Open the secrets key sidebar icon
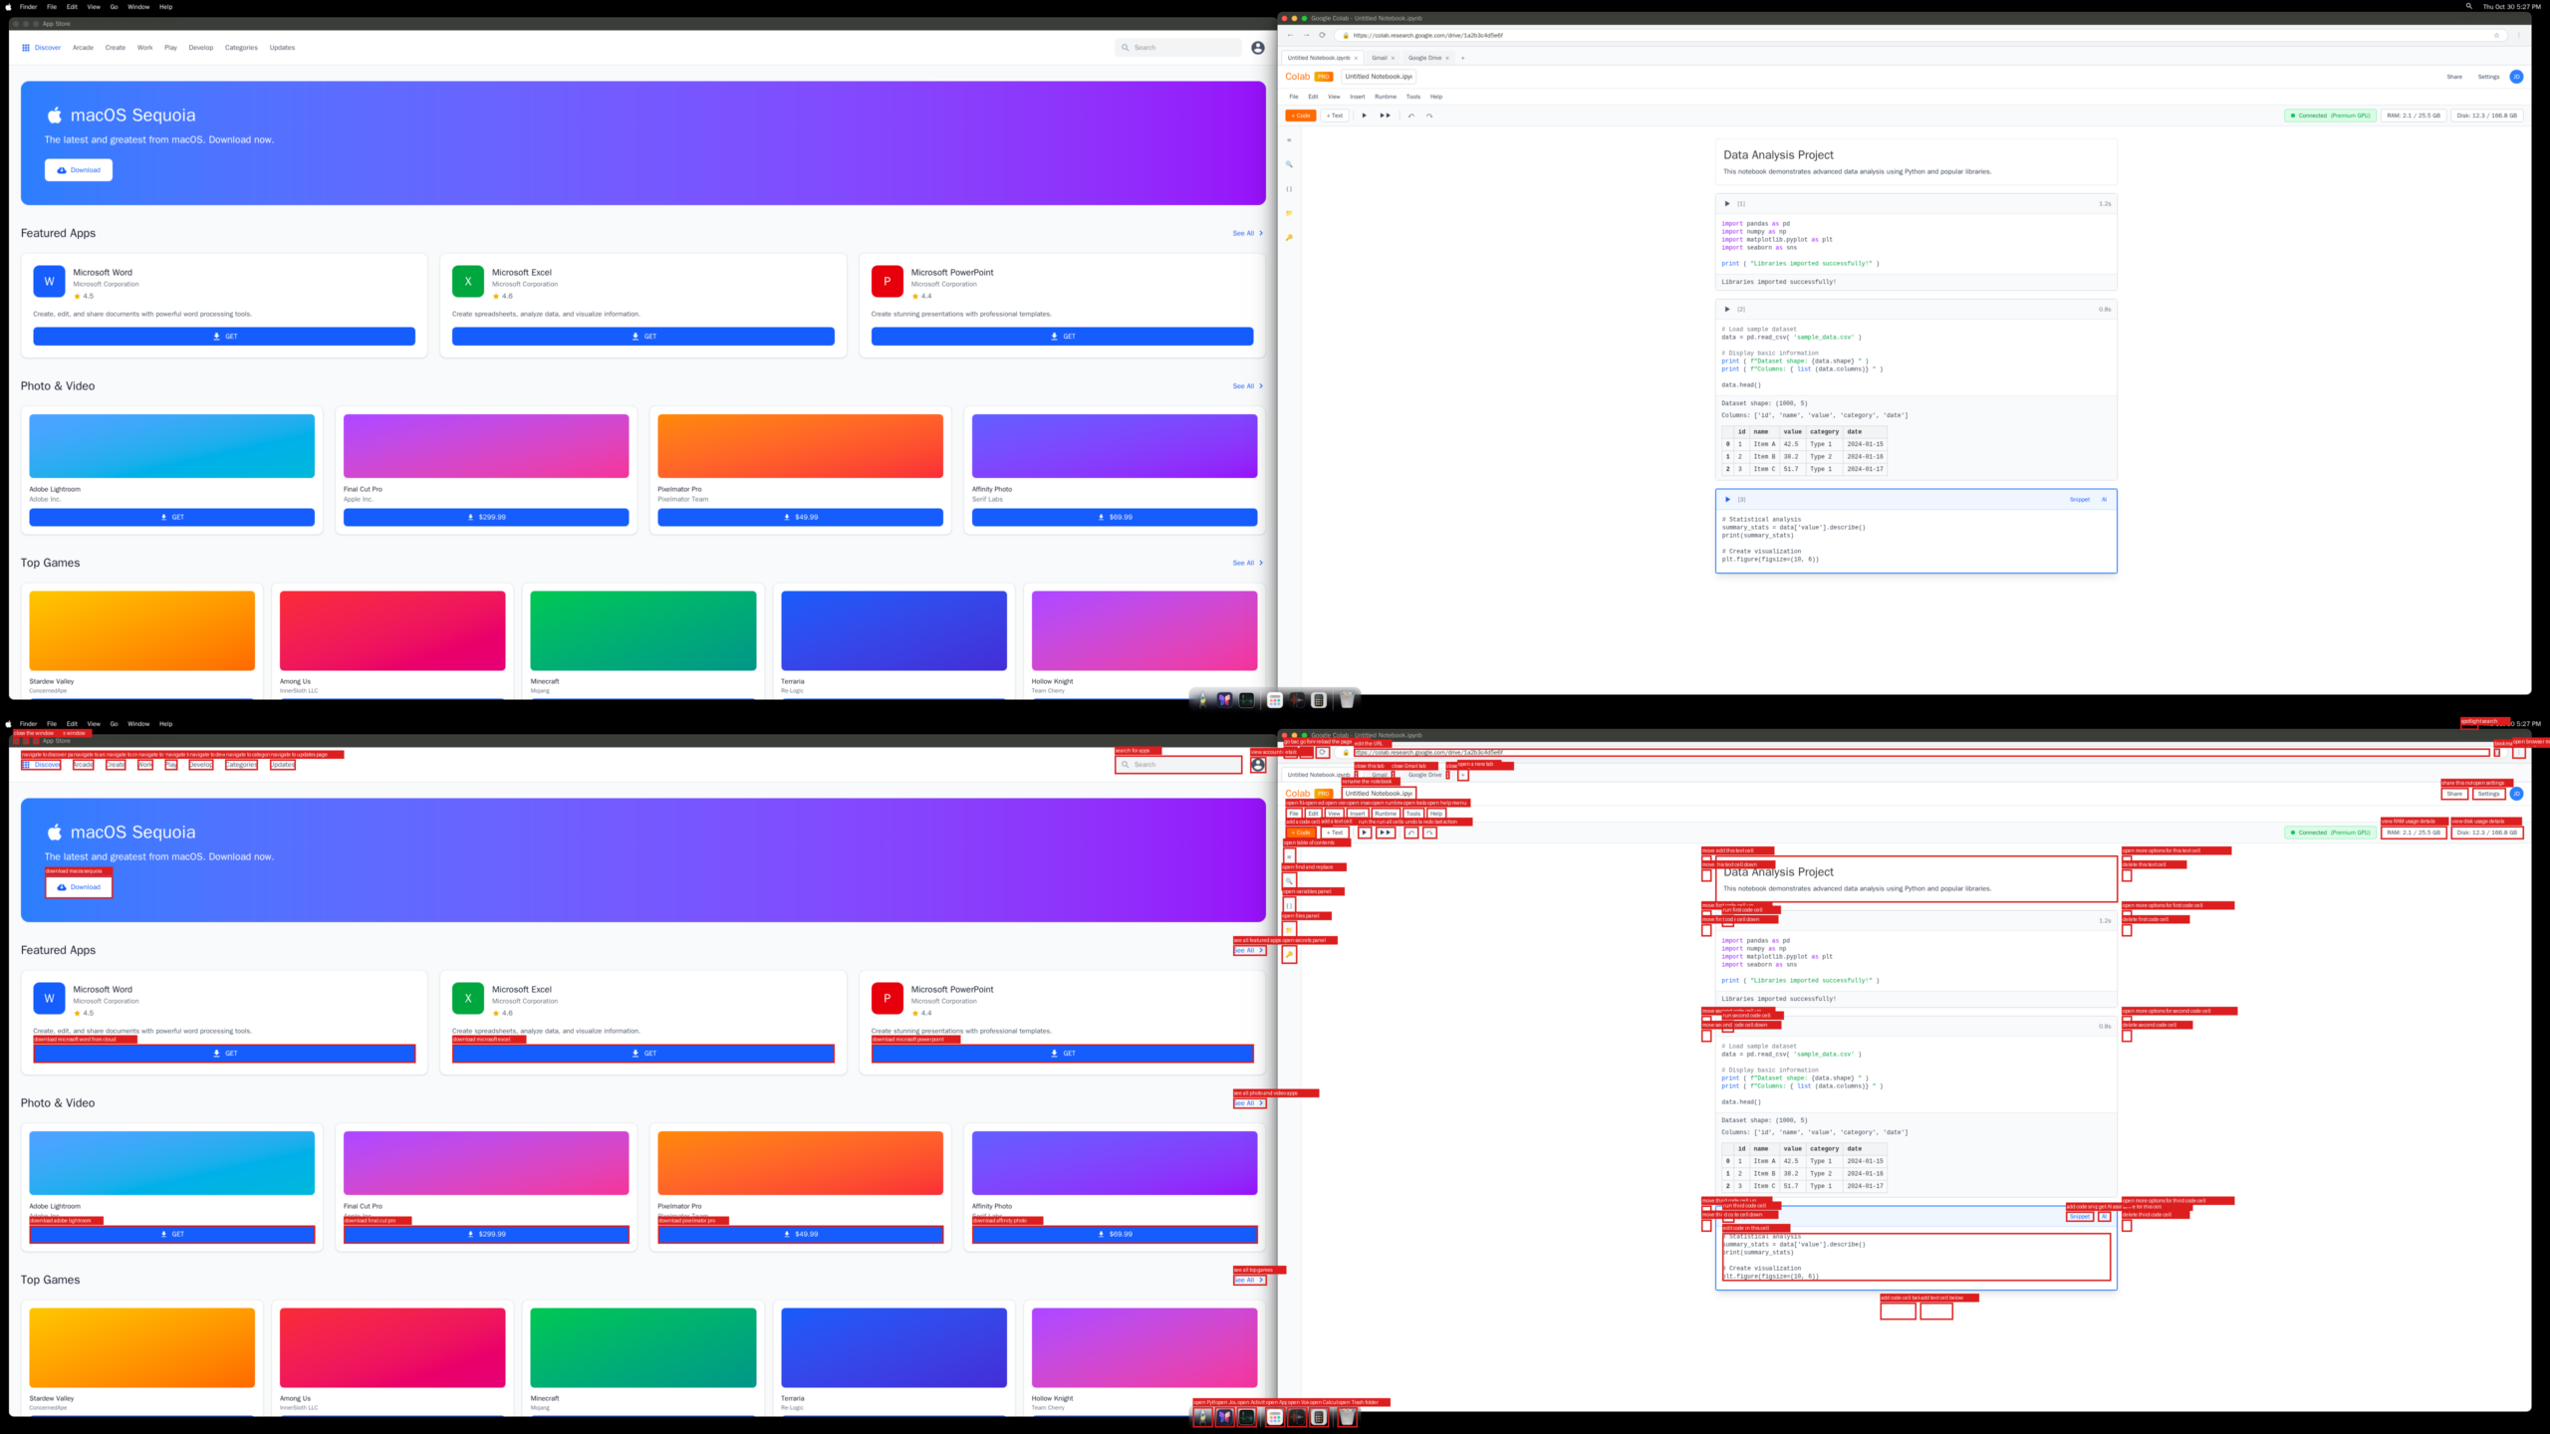 (x=1289, y=238)
